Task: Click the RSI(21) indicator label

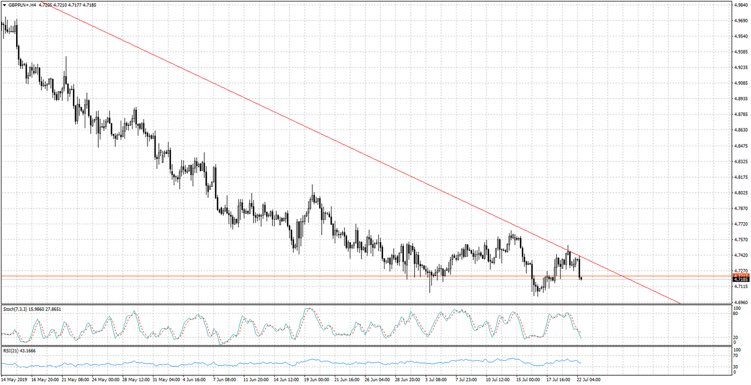Action: [12, 351]
